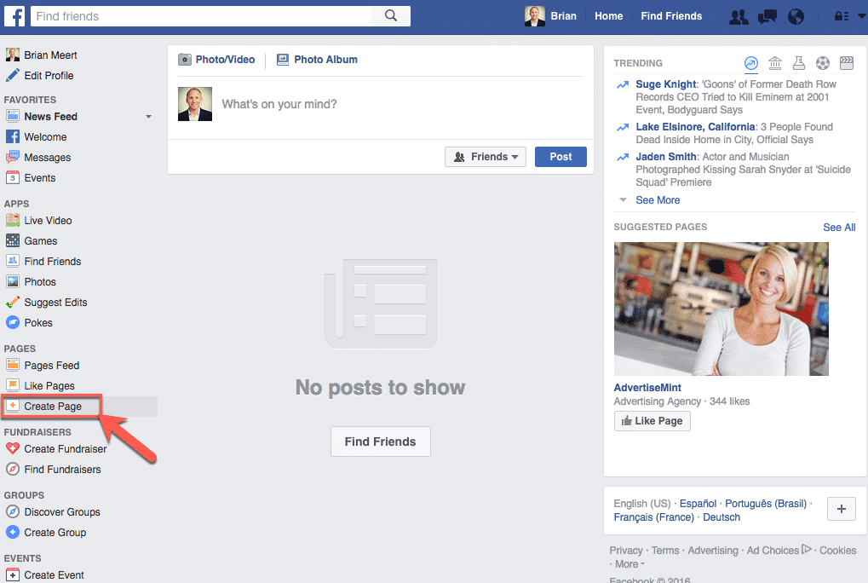
Task: Open the Friends audience dropdown
Action: tap(485, 157)
